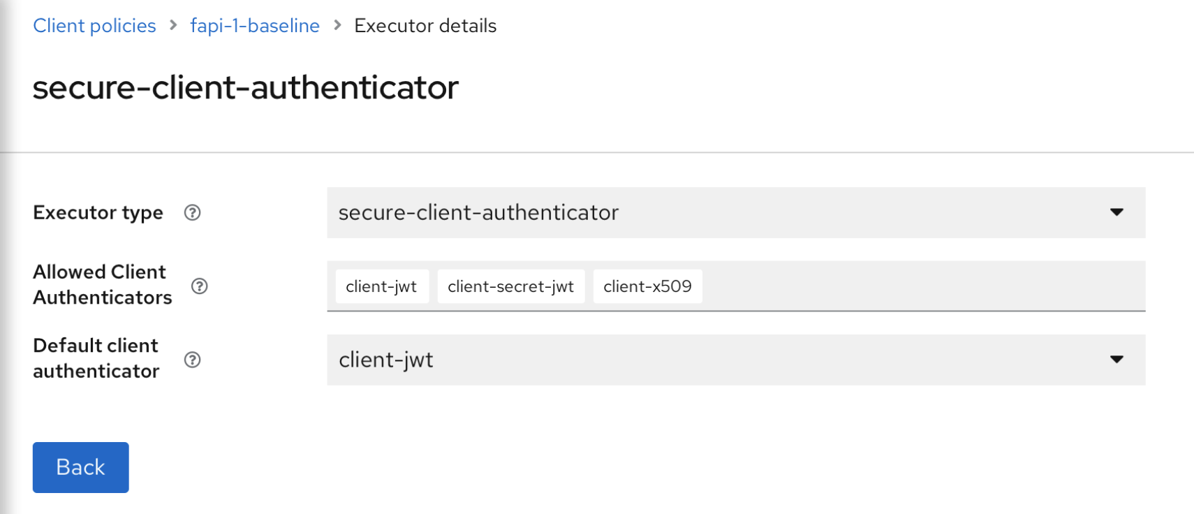
Task: Open the Default client authenticator help tooltip
Action: [193, 360]
